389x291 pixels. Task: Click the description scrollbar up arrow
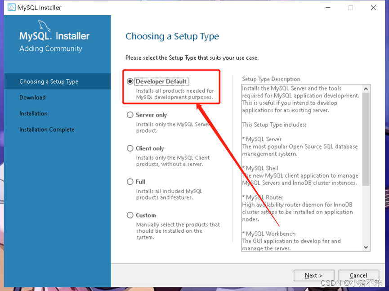coord(366,89)
